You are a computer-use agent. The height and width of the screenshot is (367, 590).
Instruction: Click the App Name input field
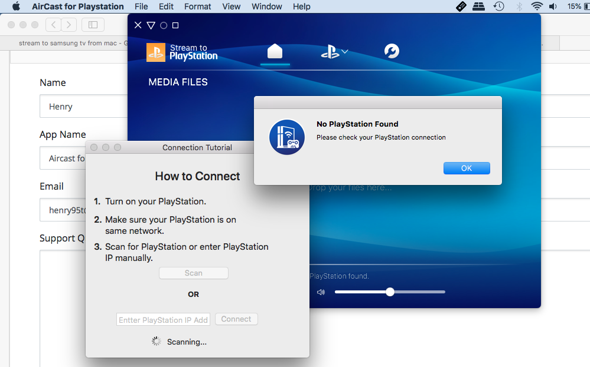(63, 158)
